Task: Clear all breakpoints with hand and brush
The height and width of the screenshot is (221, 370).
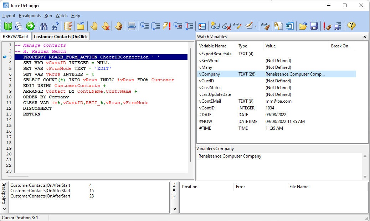Action: click(x=119, y=26)
